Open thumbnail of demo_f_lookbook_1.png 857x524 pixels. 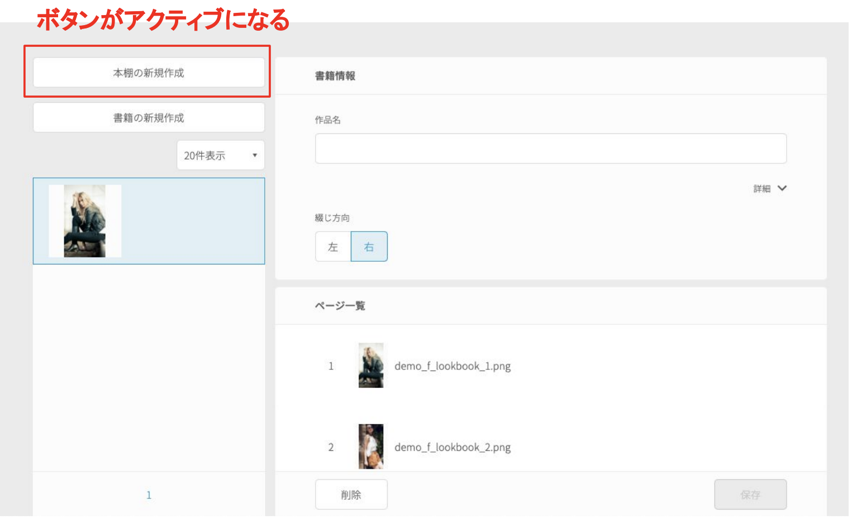click(x=371, y=366)
